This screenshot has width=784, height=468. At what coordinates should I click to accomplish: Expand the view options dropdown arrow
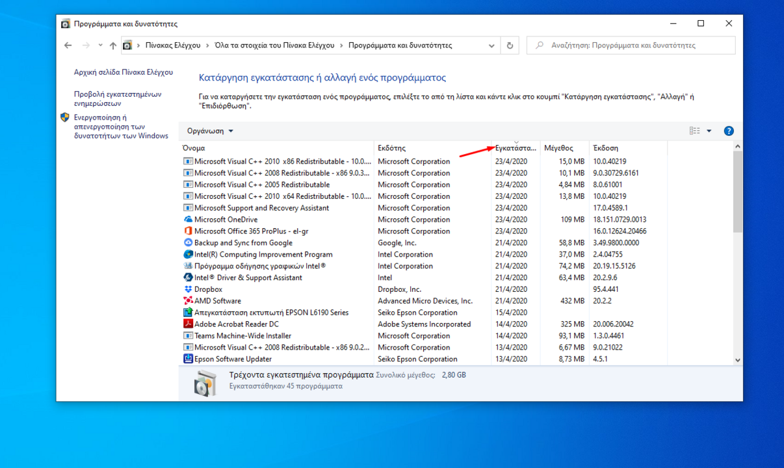click(x=709, y=131)
